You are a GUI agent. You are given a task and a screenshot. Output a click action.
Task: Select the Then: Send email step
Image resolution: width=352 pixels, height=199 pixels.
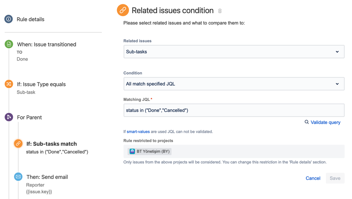point(47,177)
